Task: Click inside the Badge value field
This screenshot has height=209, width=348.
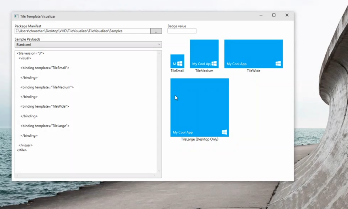Action: point(182,30)
